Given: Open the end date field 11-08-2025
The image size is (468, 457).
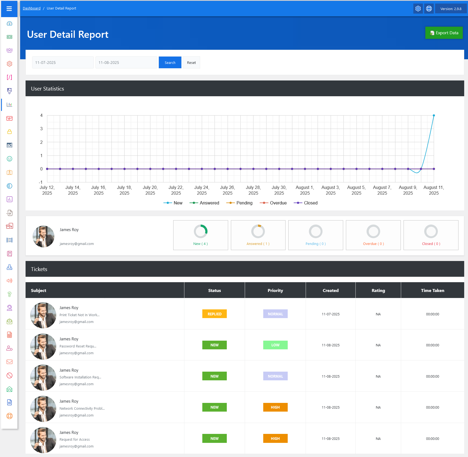Looking at the screenshot, I should coord(126,63).
